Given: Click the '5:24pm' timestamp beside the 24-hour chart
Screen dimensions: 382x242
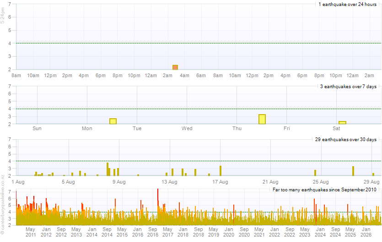Looking at the screenshot, I should (x=2, y=16).
